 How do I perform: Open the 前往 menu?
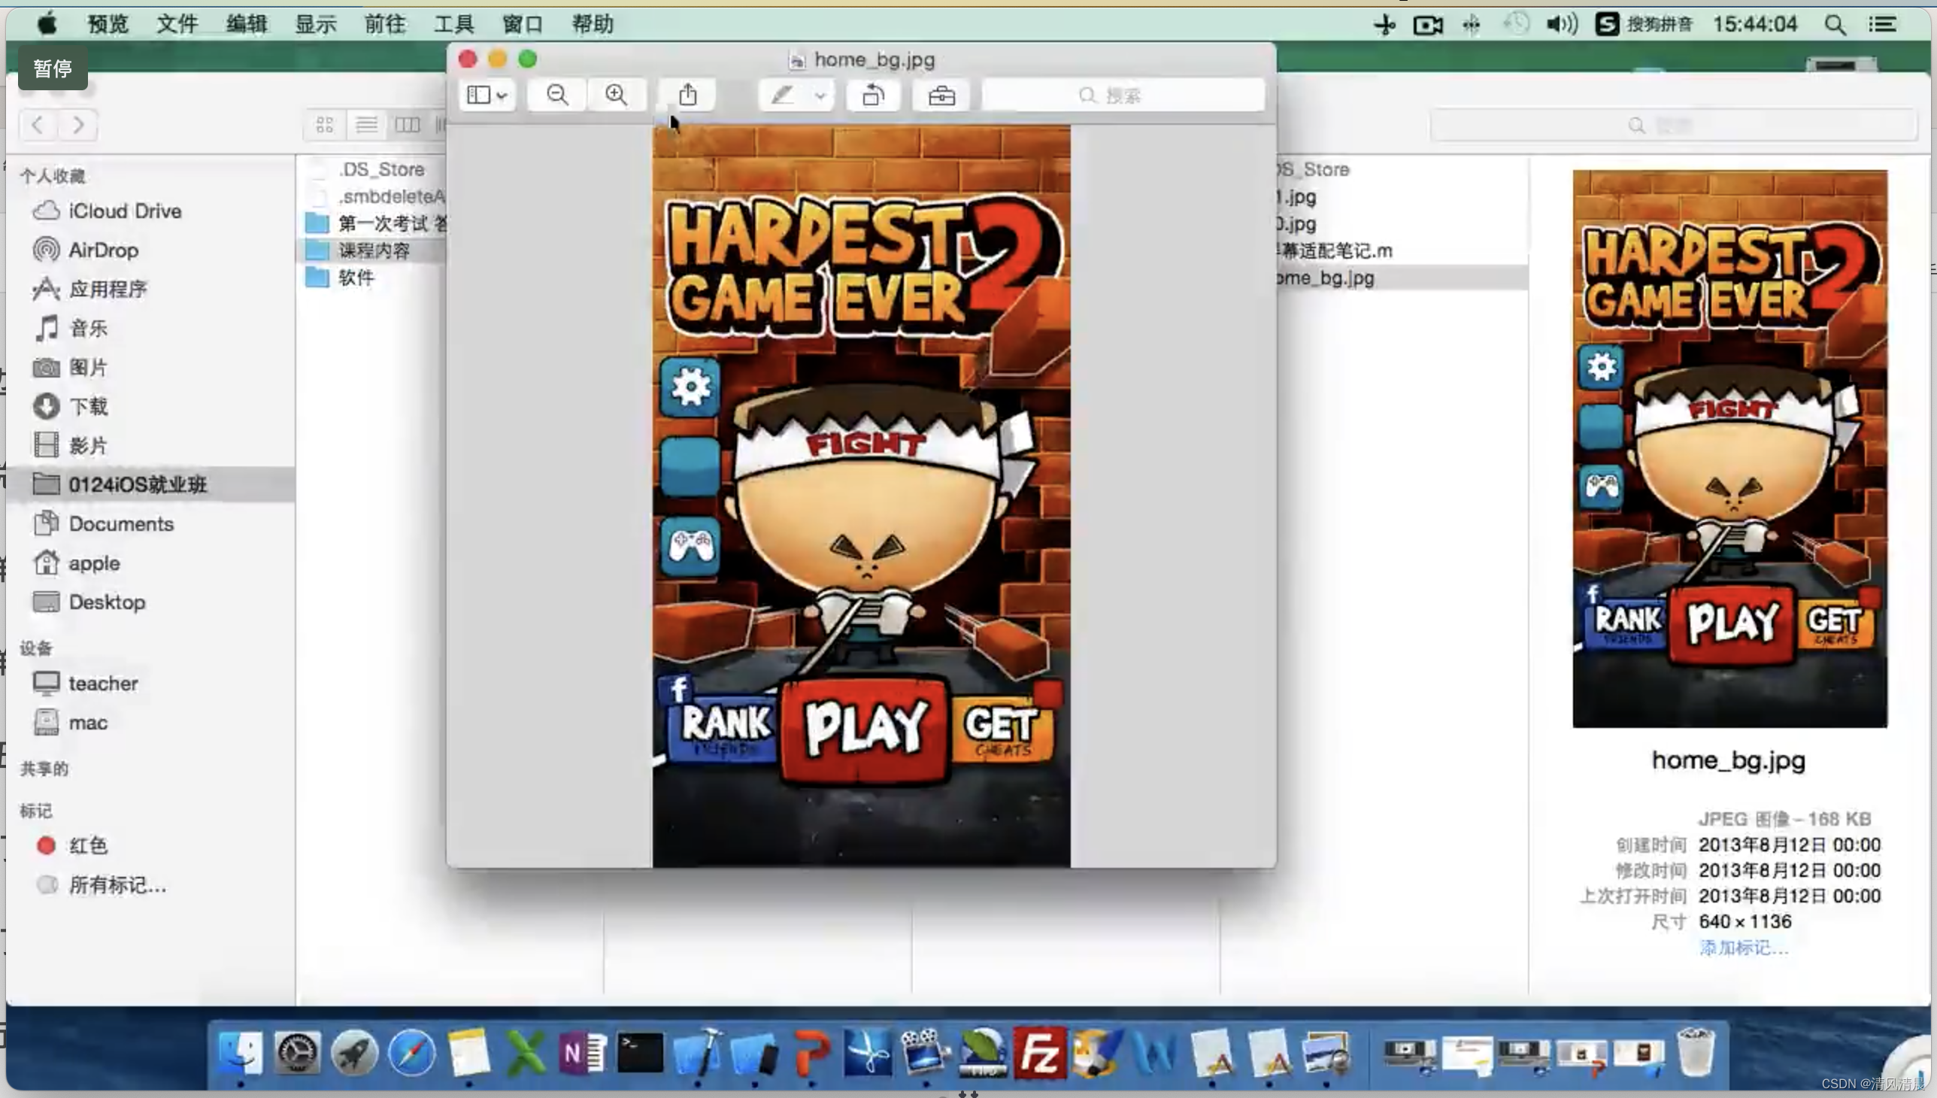point(384,24)
